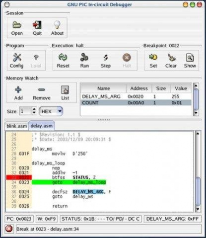Click the DELAY_MS_ARG: 0xFF status field
The height and width of the screenshot is (238, 206).
(x=172, y=219)
